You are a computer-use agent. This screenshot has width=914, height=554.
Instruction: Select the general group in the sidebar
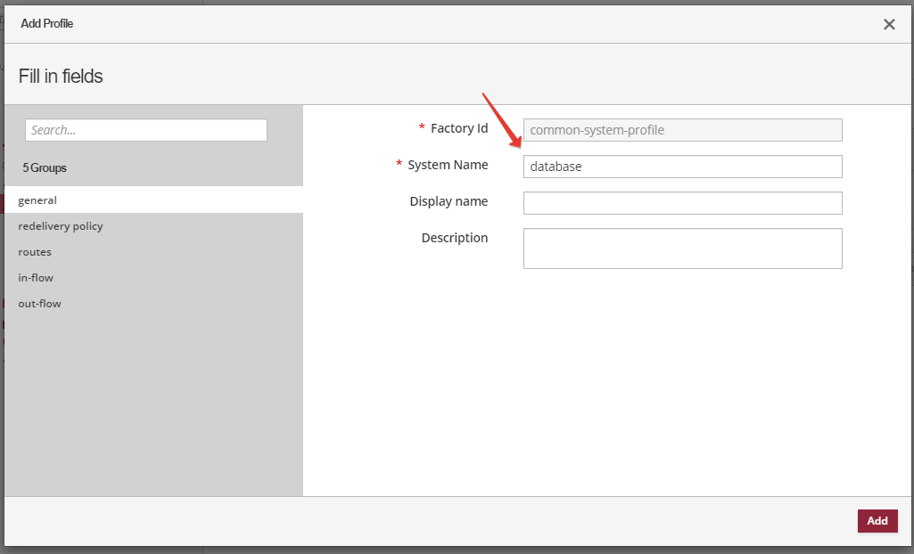pos(37,200)
